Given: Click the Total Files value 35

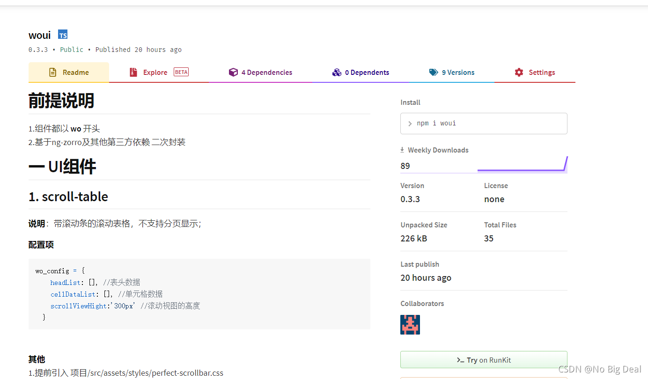Looking at the screenshot, I should [x=489, y=238].
